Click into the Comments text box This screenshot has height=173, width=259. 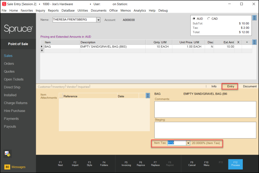pos(205,110)
